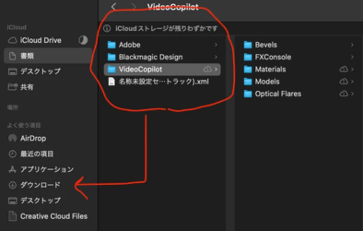This screenshot has height=231, width=363.
Task: Click the FXConsole folder icon
Action: (x=248, y=57)
